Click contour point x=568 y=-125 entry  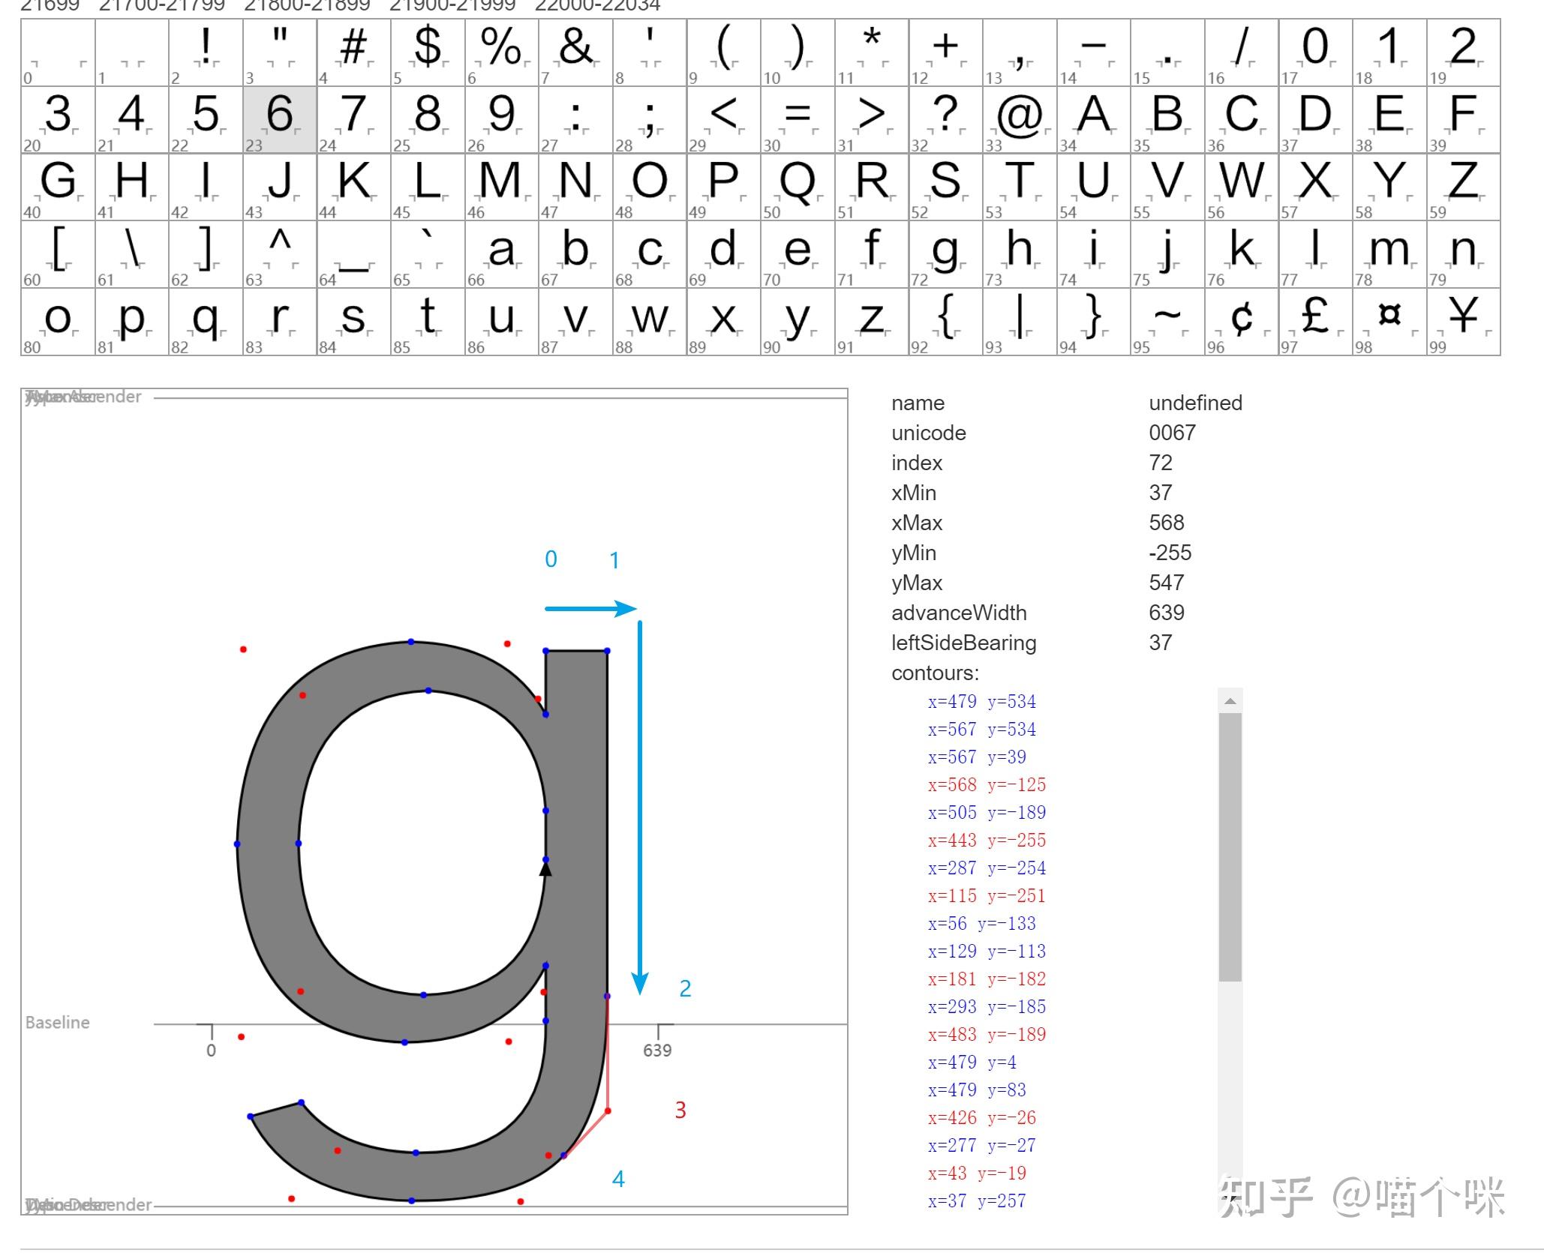tap(986, 784)
